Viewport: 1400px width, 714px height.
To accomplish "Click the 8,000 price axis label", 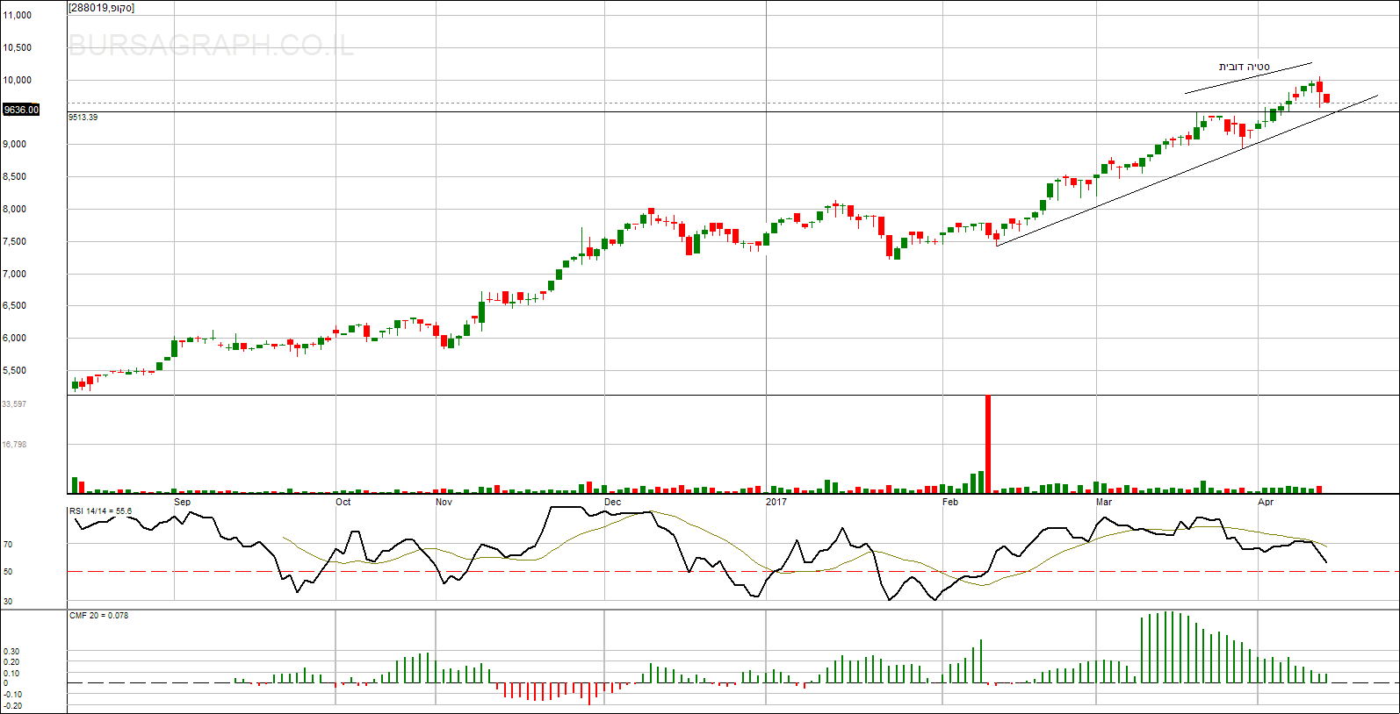I will tap(14, 209).
